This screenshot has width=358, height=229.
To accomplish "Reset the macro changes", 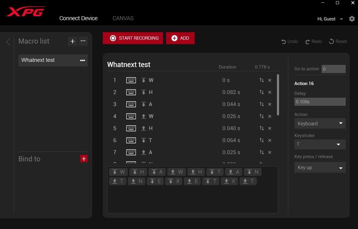I will (x=338, y=41).
